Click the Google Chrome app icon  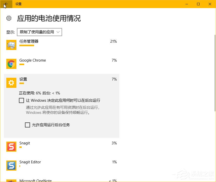(x=11, y=64)
